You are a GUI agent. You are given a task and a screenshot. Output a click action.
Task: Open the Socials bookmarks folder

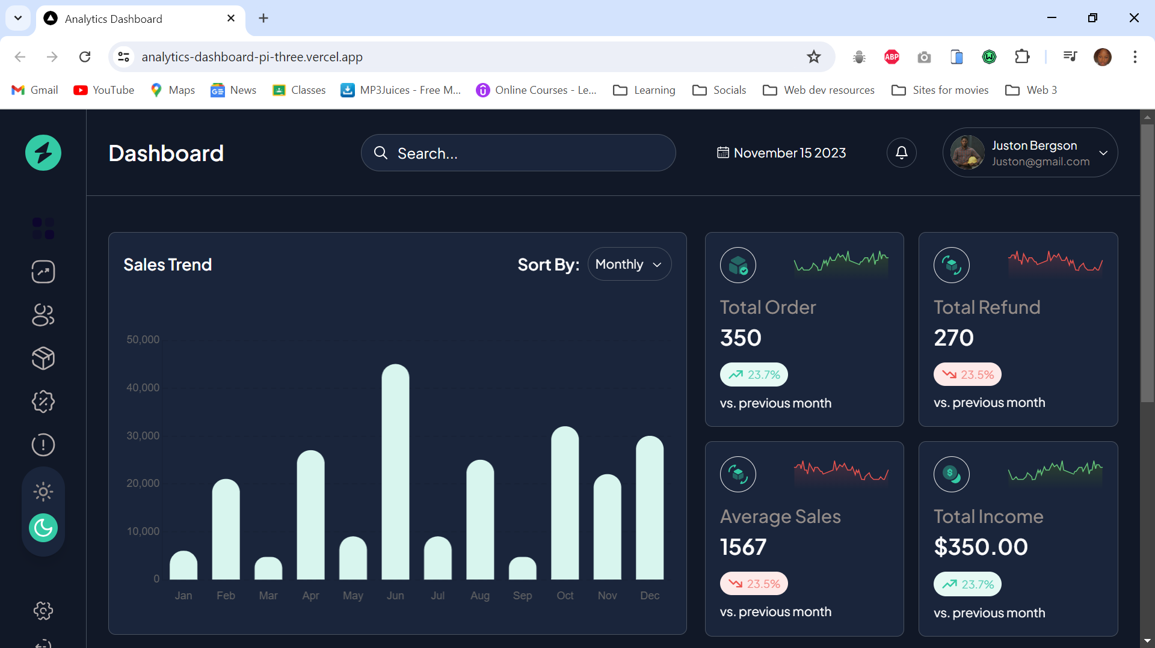click(x=719, y=90)
